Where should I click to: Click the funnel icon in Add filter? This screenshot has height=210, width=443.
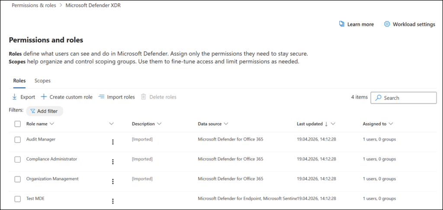(x=33, y=111)
